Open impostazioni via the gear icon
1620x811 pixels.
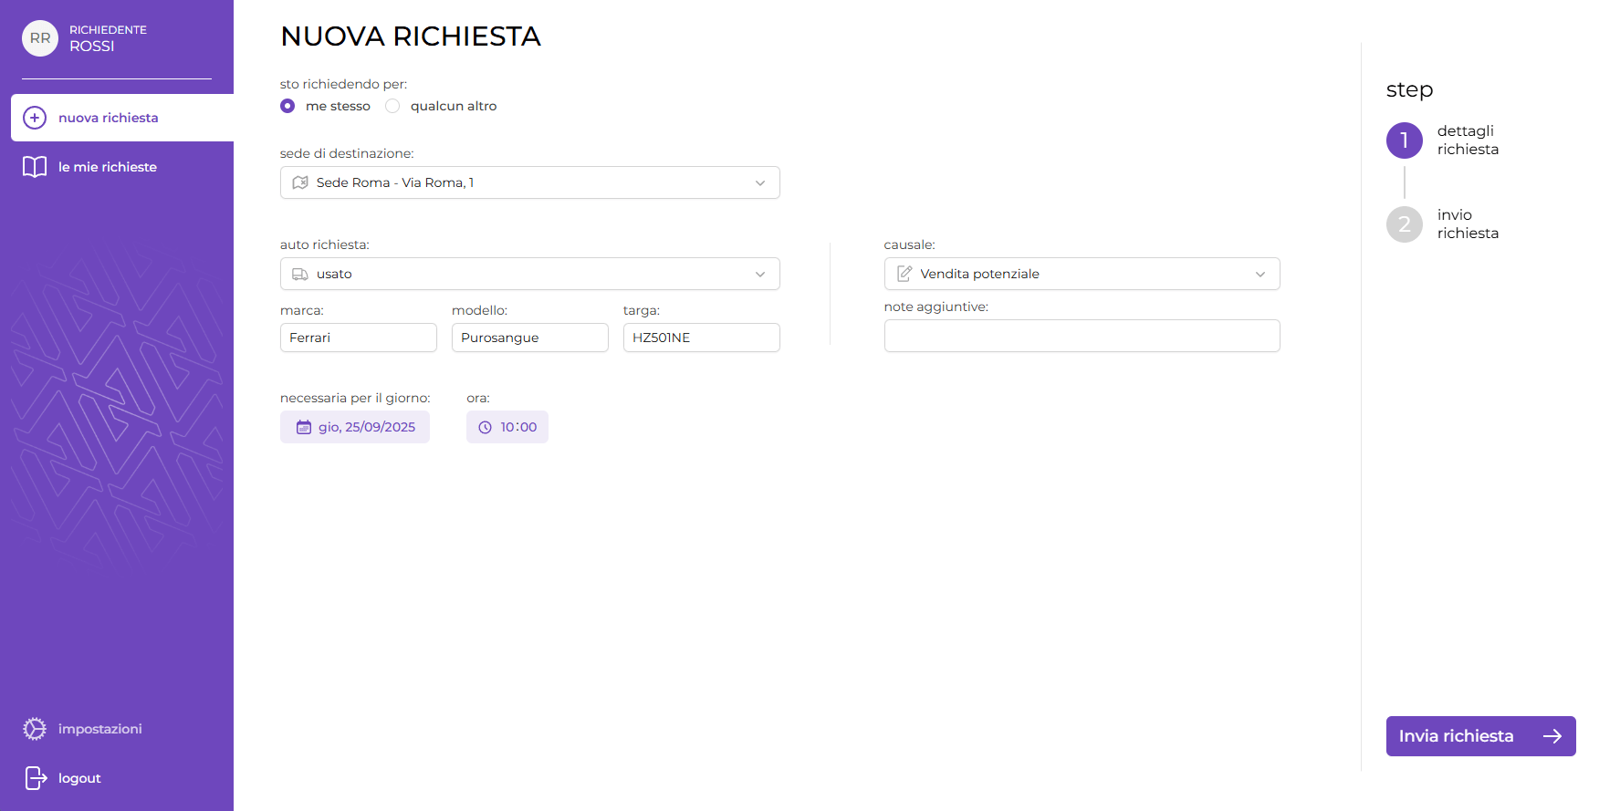click(x=35, y=729)
